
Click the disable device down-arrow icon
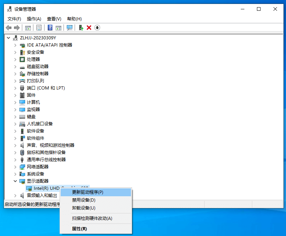[x=97, y=28]
